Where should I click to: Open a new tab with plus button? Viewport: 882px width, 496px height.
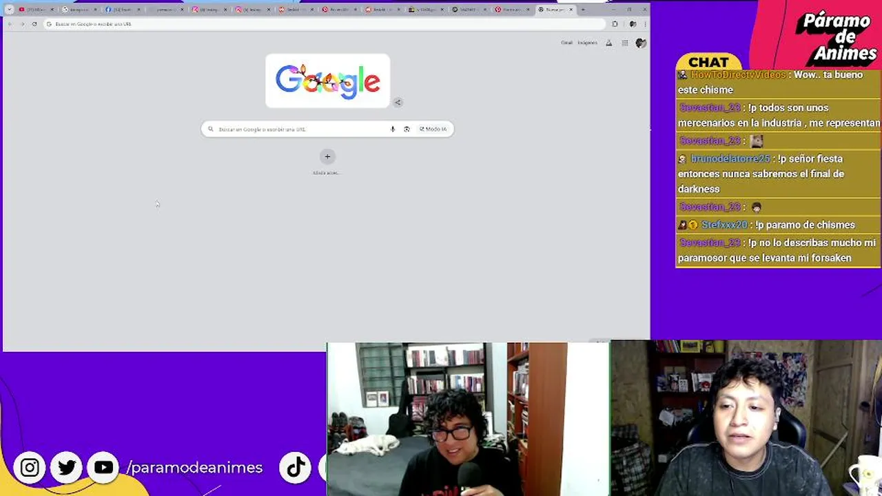[x=583, y=10]
